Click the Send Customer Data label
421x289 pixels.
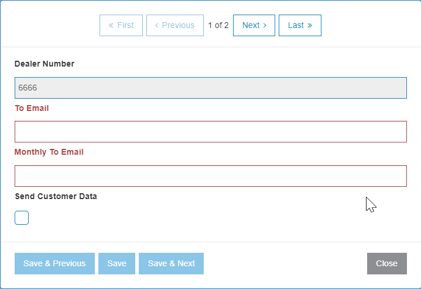point(56,196)
